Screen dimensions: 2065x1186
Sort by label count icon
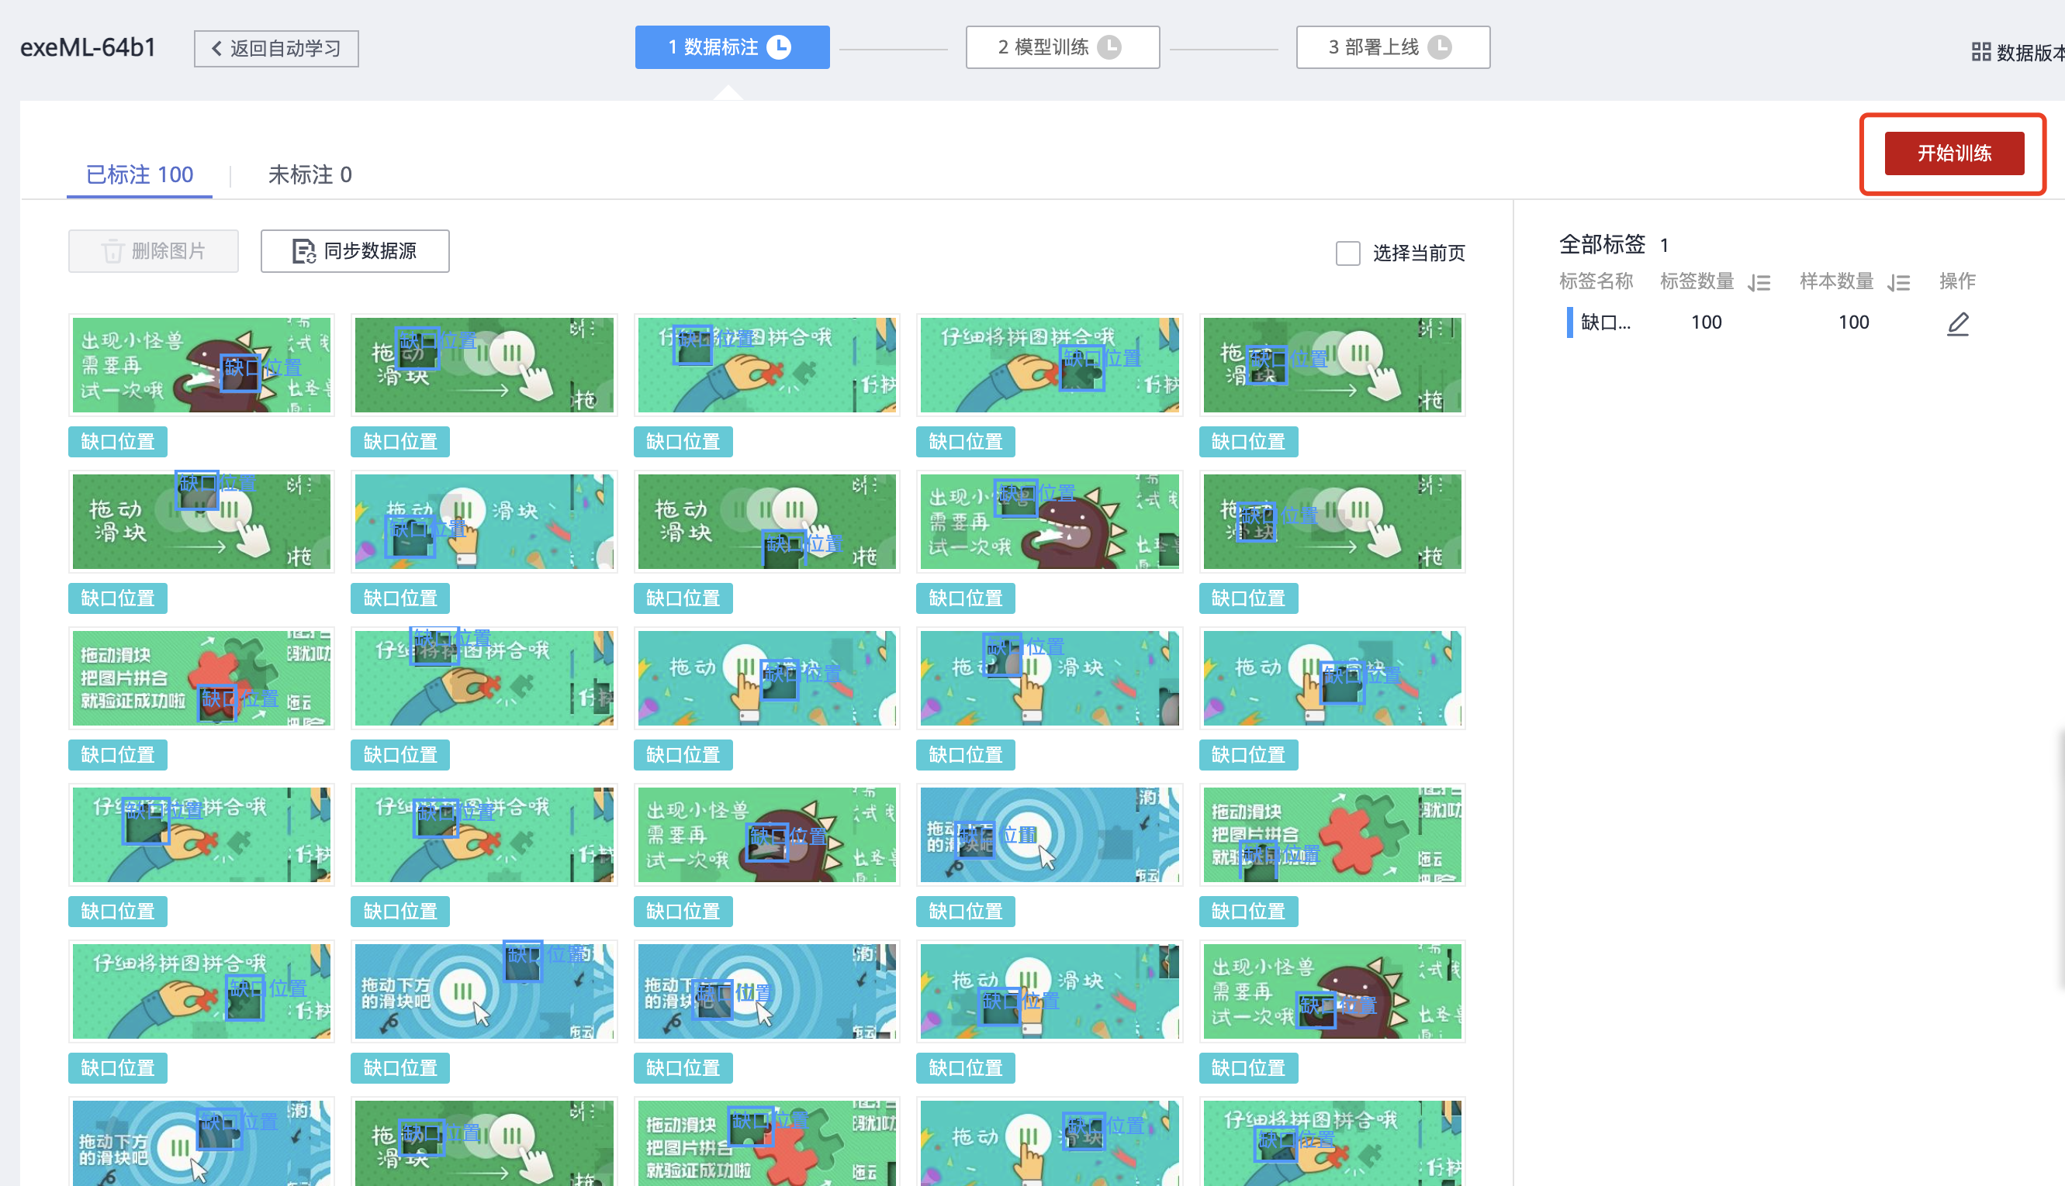pyautogui.click(x=1759, y=283)
